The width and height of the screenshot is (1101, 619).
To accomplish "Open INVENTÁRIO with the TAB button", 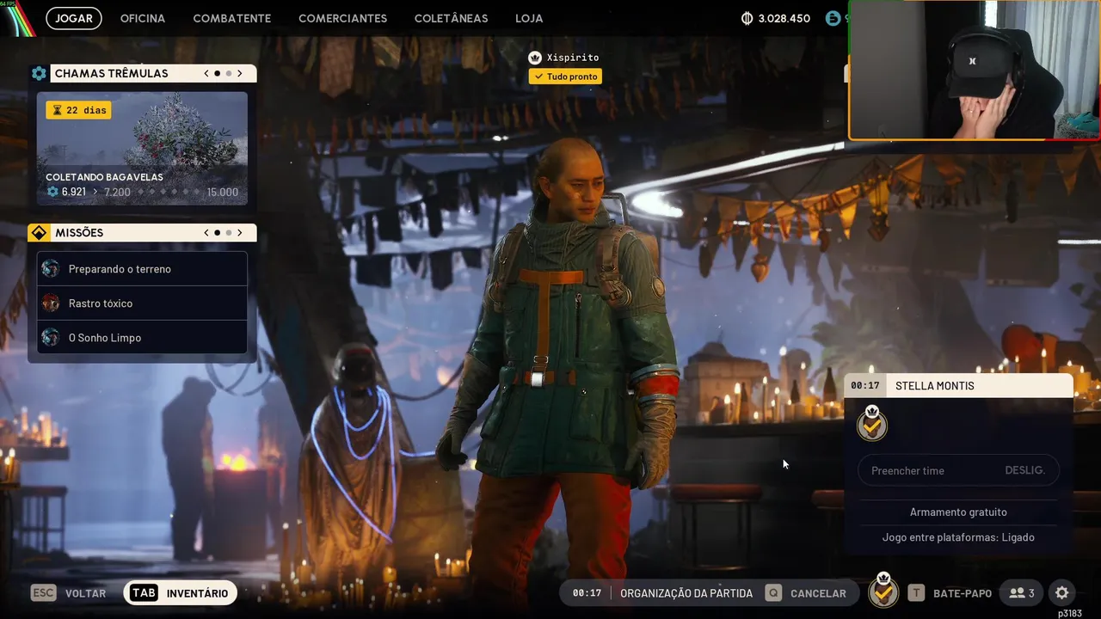I will pyautogui.click(x=181, y=592).
